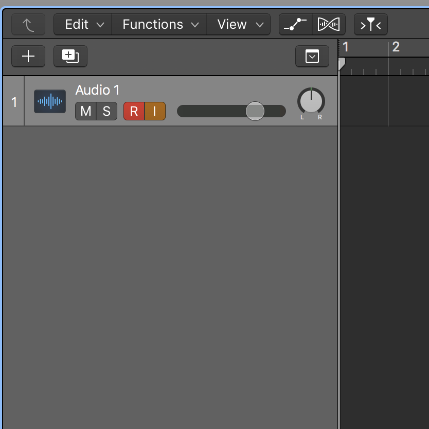Toggle record enable on Audio 1
Viewport: 429px width, 429px height.
(134, 111)
